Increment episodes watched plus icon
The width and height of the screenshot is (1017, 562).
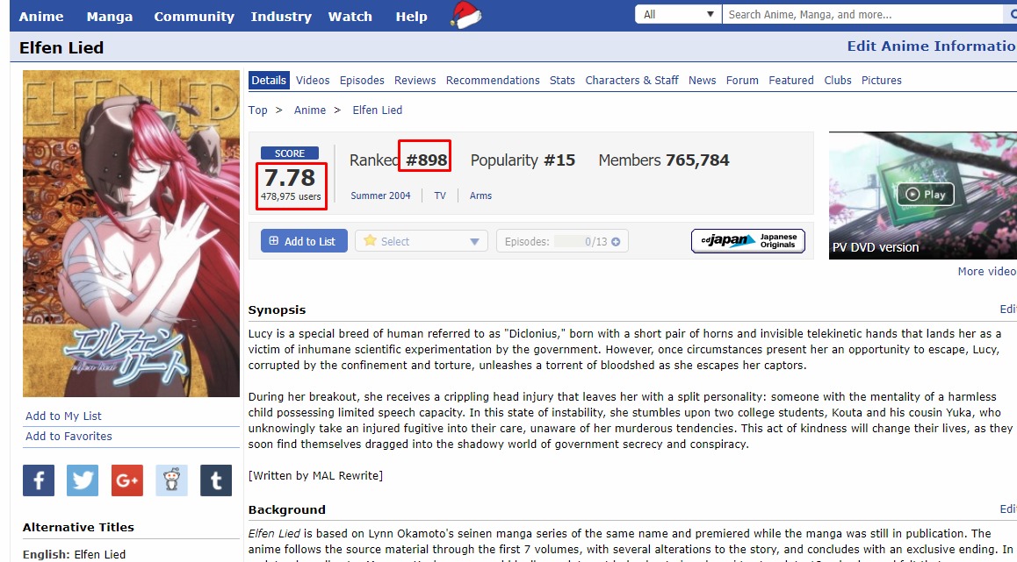tap(616, 242)
